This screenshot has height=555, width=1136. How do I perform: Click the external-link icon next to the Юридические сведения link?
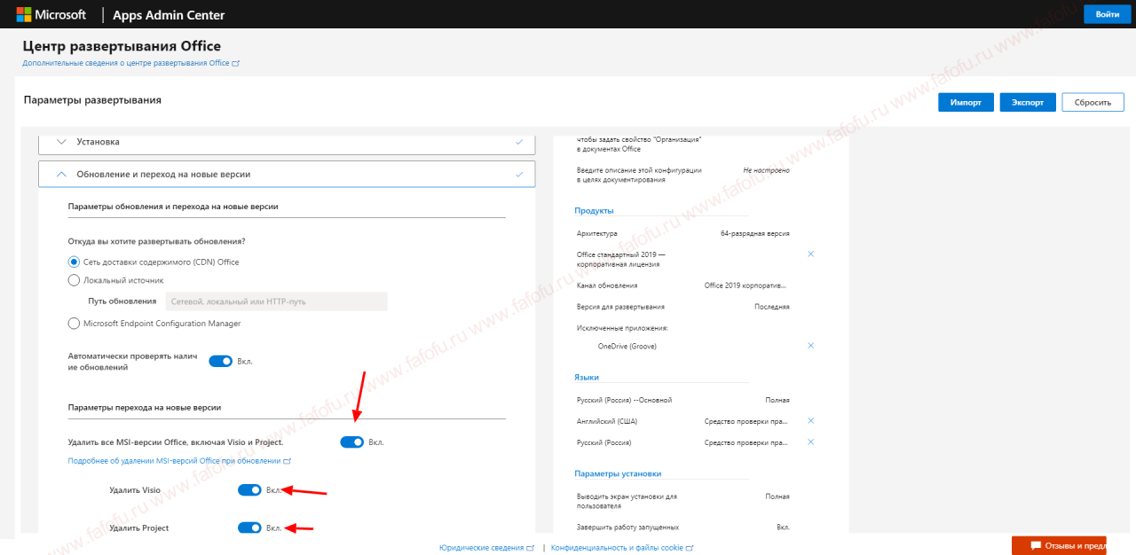coord(531,548)
